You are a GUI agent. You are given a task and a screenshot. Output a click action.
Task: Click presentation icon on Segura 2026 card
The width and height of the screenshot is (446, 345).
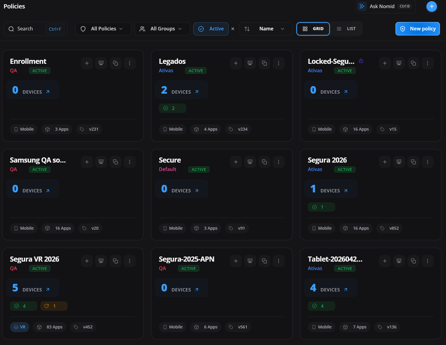tap(399, 162)
